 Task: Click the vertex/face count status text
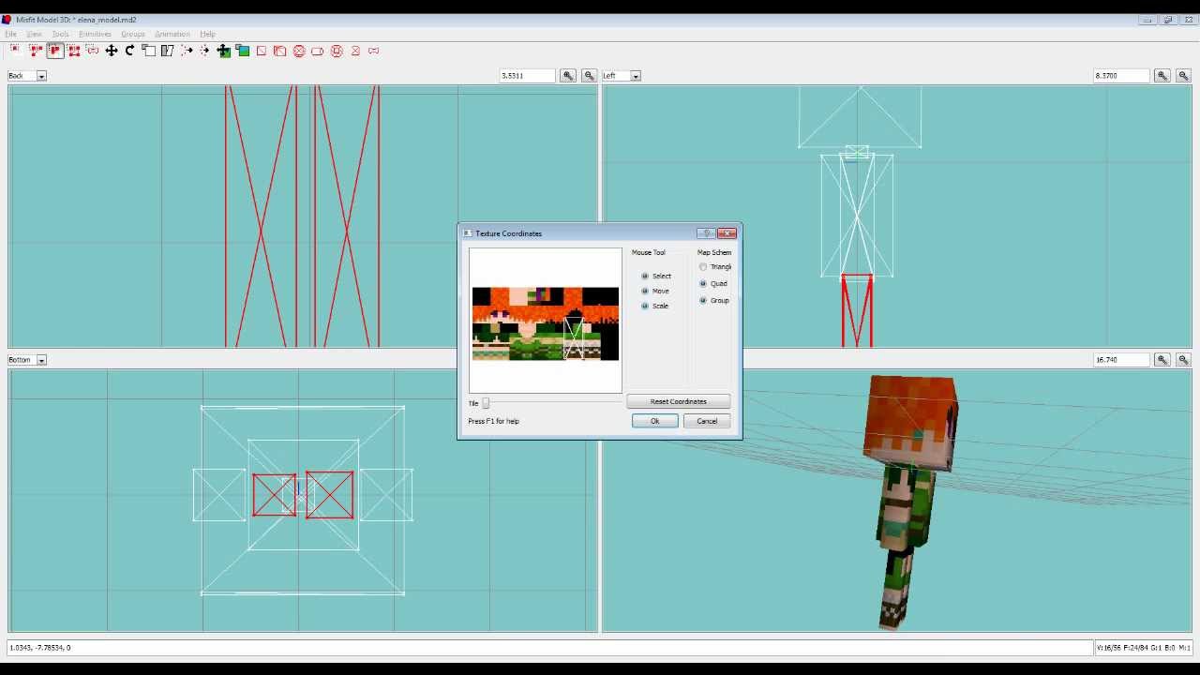1144,647
